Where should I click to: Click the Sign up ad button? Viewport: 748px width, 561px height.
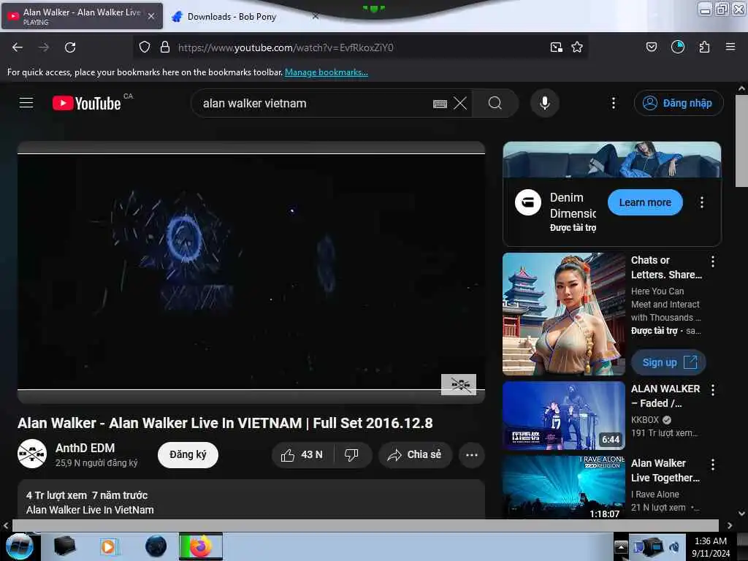pyautogui.click(x=669, y=362)
